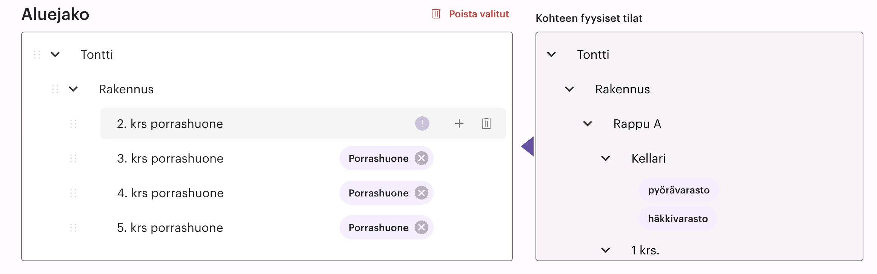
Task: Remove Porrashuone tag from 3. krs porrashuone
Action: point(421,158)
